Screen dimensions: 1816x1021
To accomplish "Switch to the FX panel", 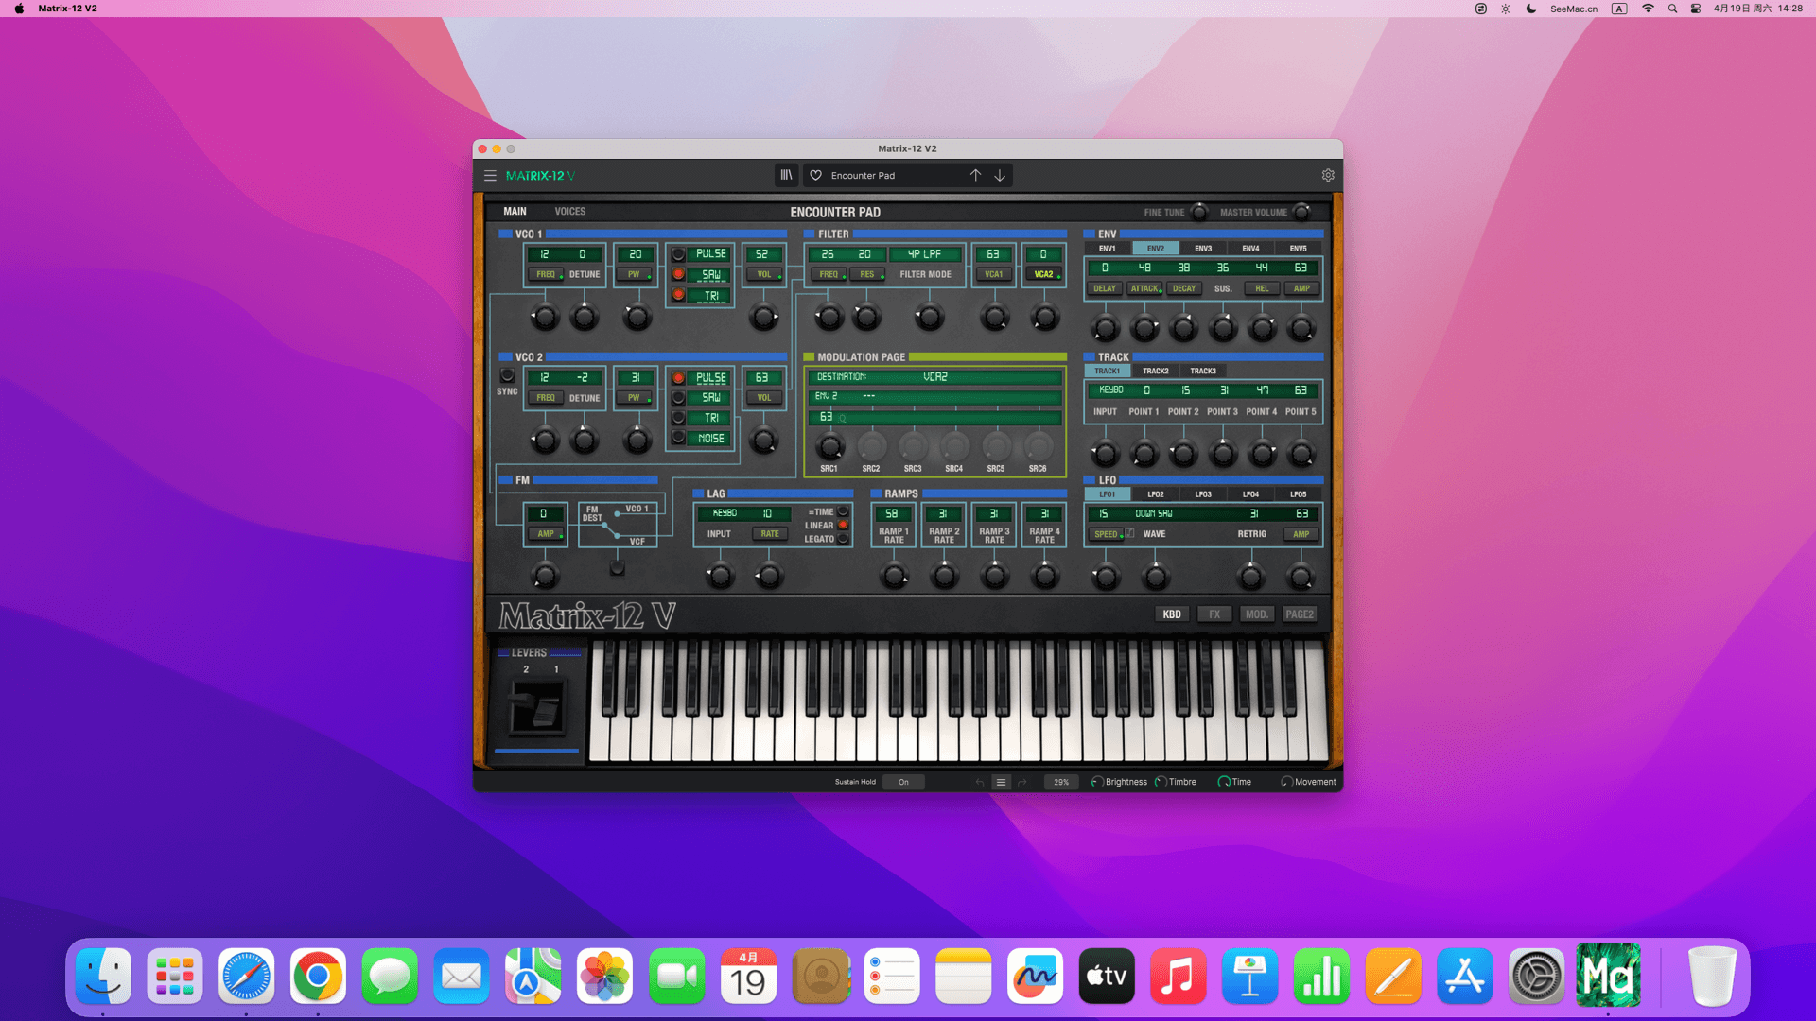I will point(1214,614).
